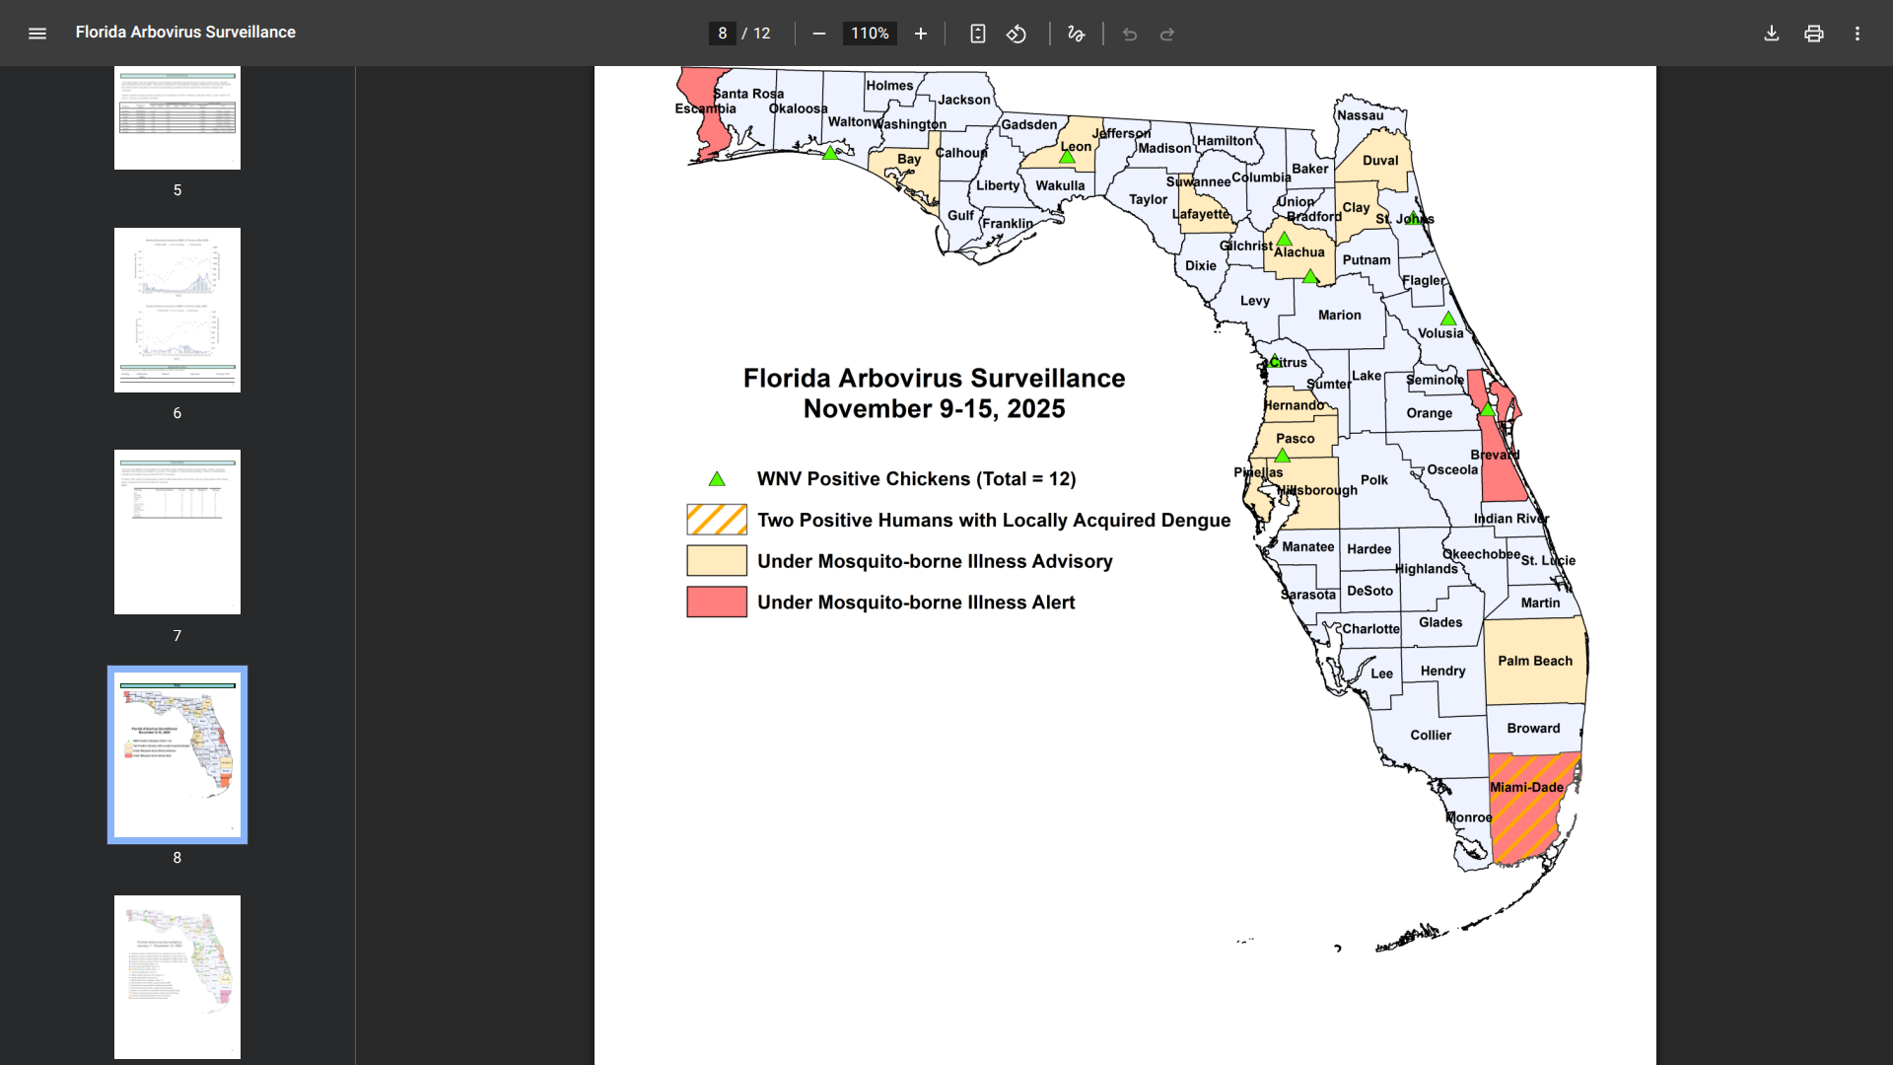Click the 110% zoom level field

[x=869, y=34]
